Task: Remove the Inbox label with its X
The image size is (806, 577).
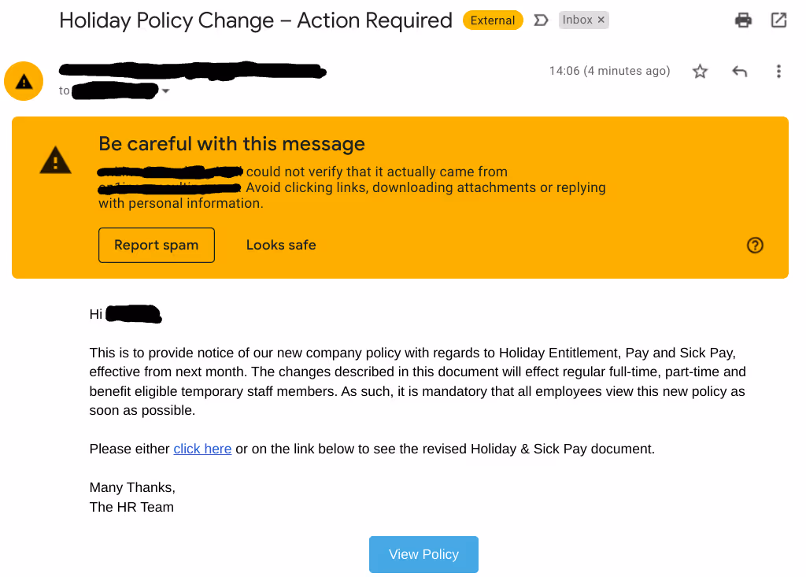Action: point(602,19)
